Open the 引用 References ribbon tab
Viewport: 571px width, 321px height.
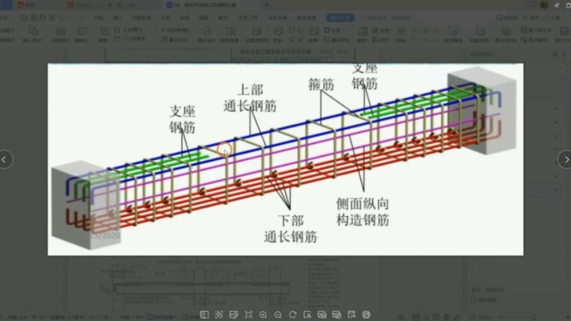[165, 18]
